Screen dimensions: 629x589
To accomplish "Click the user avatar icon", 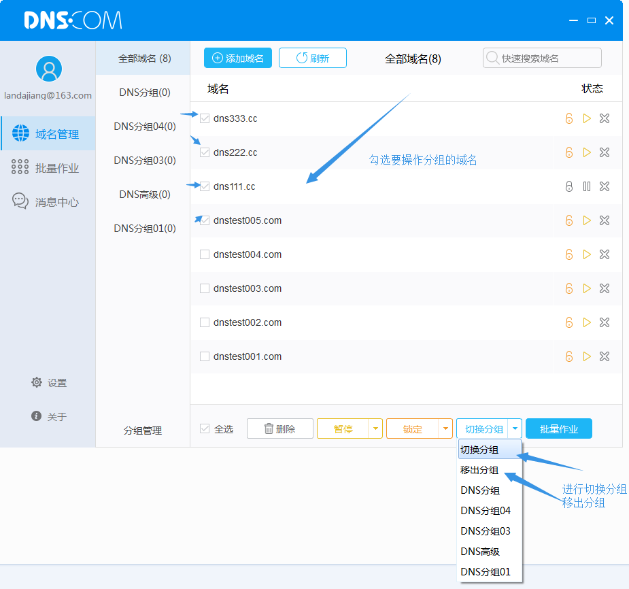I will pos(48,69).
